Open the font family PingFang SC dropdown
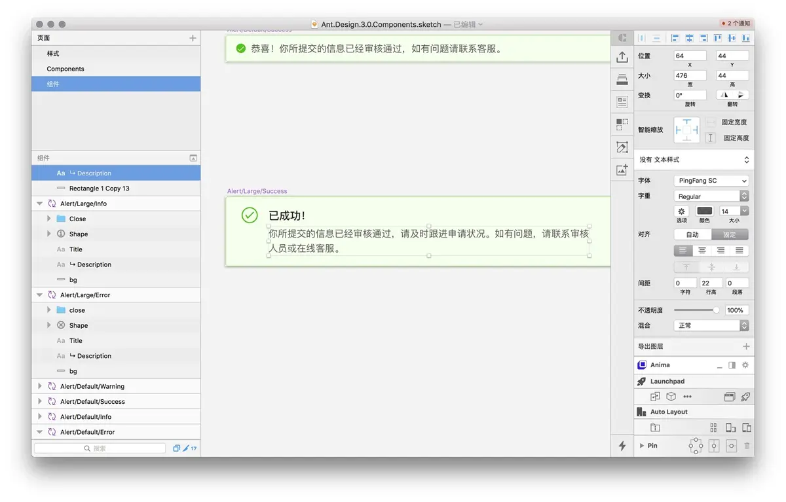Image resolution: width=786 pixels, height=502 pixels. point(711,181)
